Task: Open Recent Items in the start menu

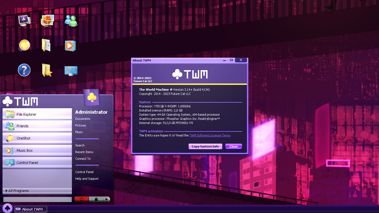Action: [x=84, y=152]
